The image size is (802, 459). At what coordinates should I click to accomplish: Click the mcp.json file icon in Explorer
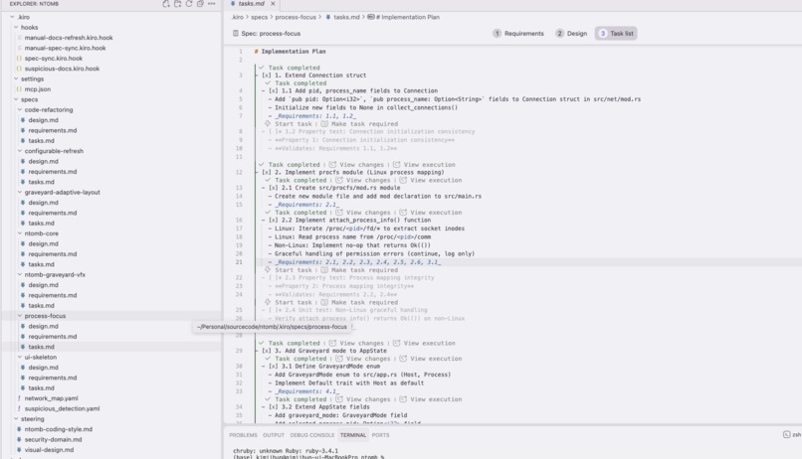(19, 88)
